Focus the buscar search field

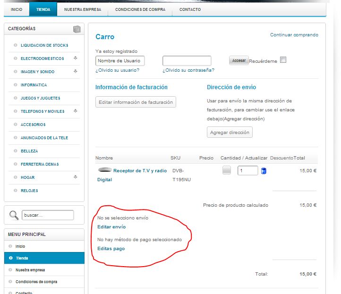pos(48,215)
